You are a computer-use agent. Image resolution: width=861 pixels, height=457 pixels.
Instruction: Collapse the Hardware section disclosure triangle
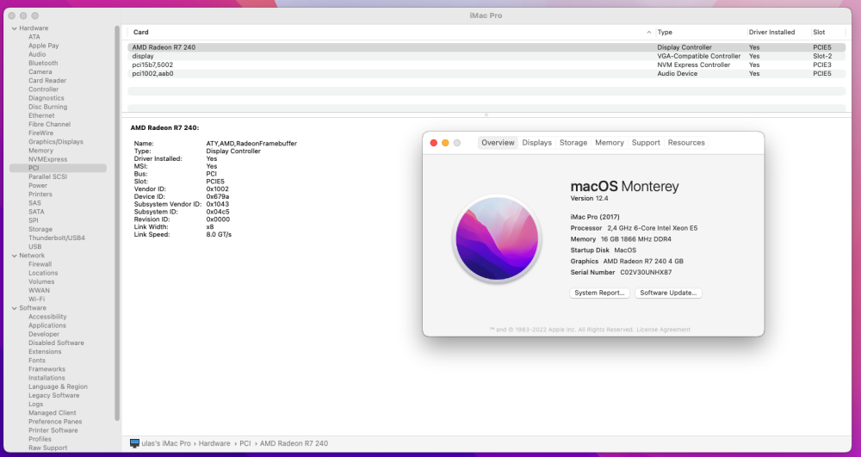coord(15,28)
